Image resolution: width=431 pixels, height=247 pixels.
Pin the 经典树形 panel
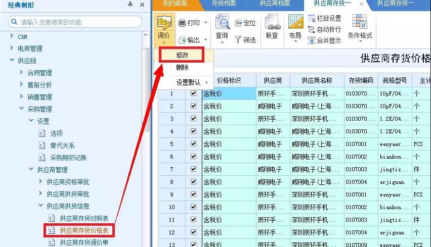(131, 5)
